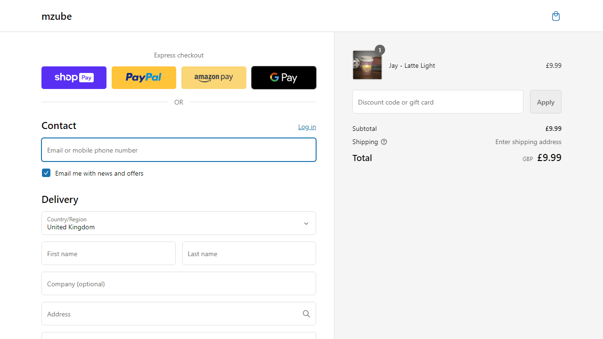Image resolution: width=603 pixels, height=339 pixels.
Task: Pay with Shop Pay express button
Action: pyautogui.click(x=74, y=78)
